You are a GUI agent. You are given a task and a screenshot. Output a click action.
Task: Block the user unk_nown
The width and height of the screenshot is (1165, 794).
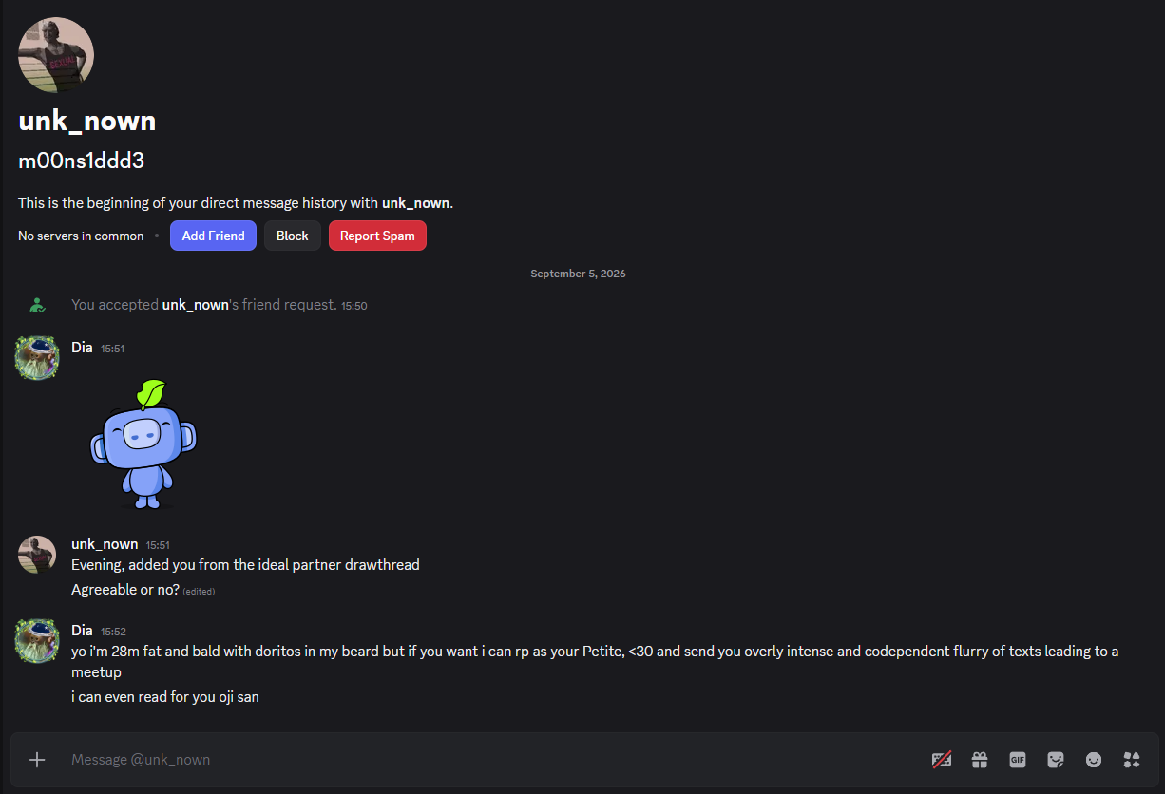click(x=293, y=236)
